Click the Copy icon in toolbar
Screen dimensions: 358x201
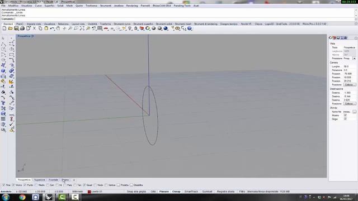(40, 28)
